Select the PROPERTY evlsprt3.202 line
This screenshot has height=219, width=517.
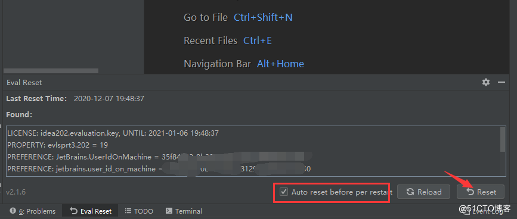pyautogui.click(x=57, y=145)
